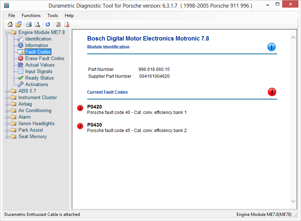Select the Fault Codes tree item
Viewport: 301px width, 221px height.
point(38,52)
